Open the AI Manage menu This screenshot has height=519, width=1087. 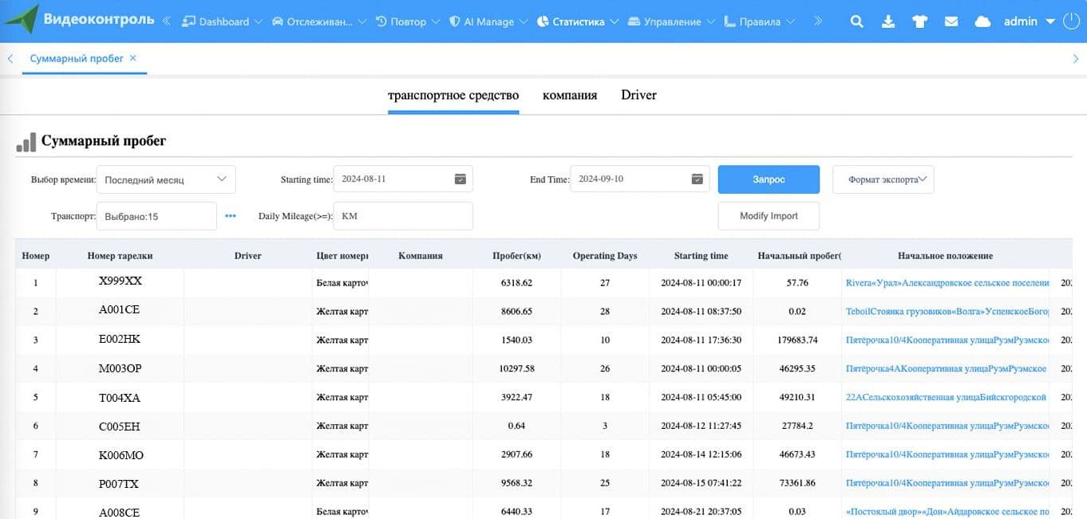click(488, 22)
